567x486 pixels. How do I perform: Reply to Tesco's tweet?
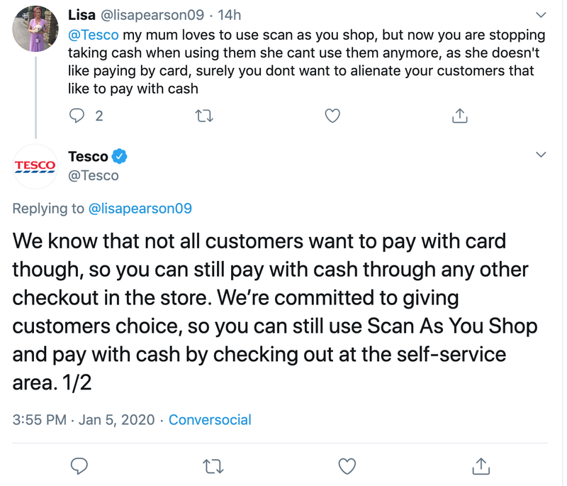tap(80, 465)
